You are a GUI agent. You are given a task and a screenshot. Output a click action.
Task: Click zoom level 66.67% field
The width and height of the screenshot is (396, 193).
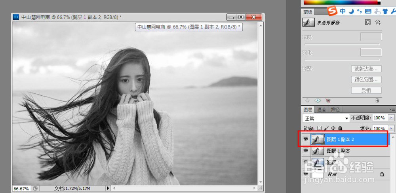coord(21,189)
